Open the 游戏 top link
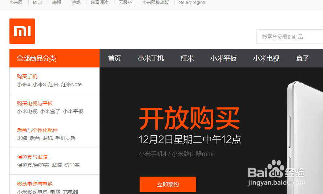323x194 pixels. [x=76, y=3]
